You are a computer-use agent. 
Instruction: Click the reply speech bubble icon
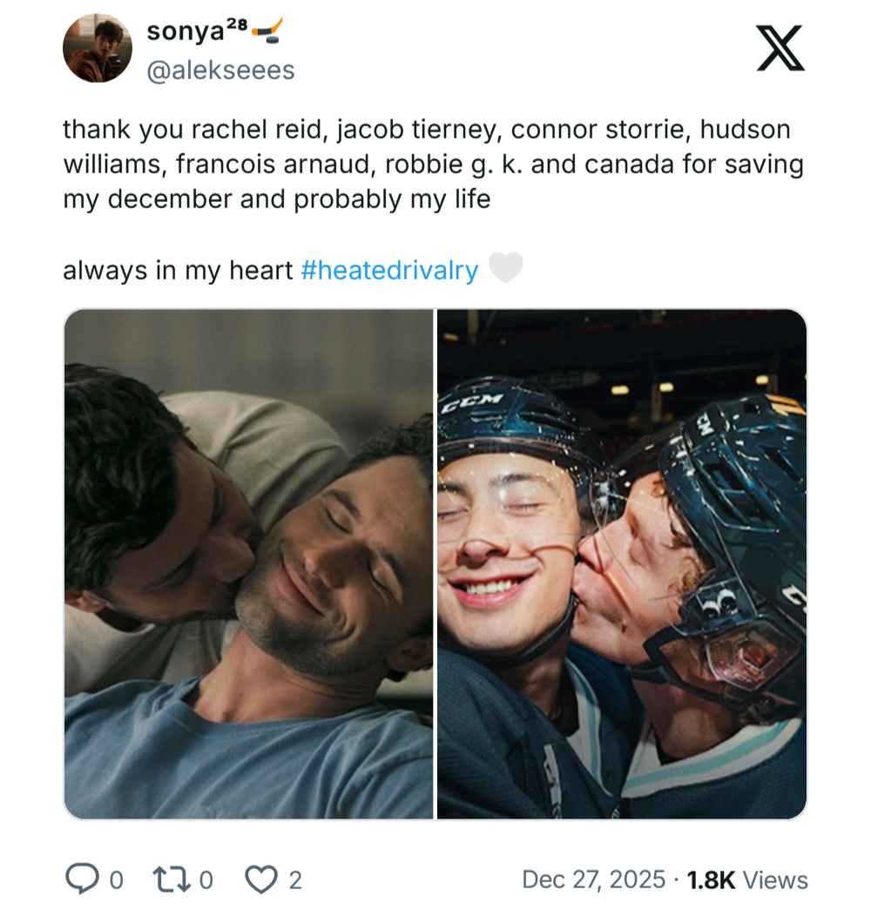tap(83, 880)
